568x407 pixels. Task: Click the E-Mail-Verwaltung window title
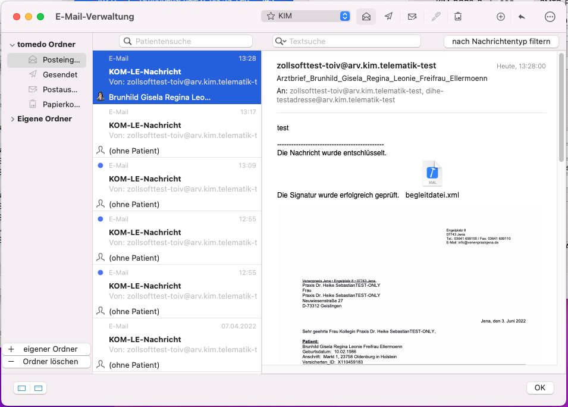95,17
